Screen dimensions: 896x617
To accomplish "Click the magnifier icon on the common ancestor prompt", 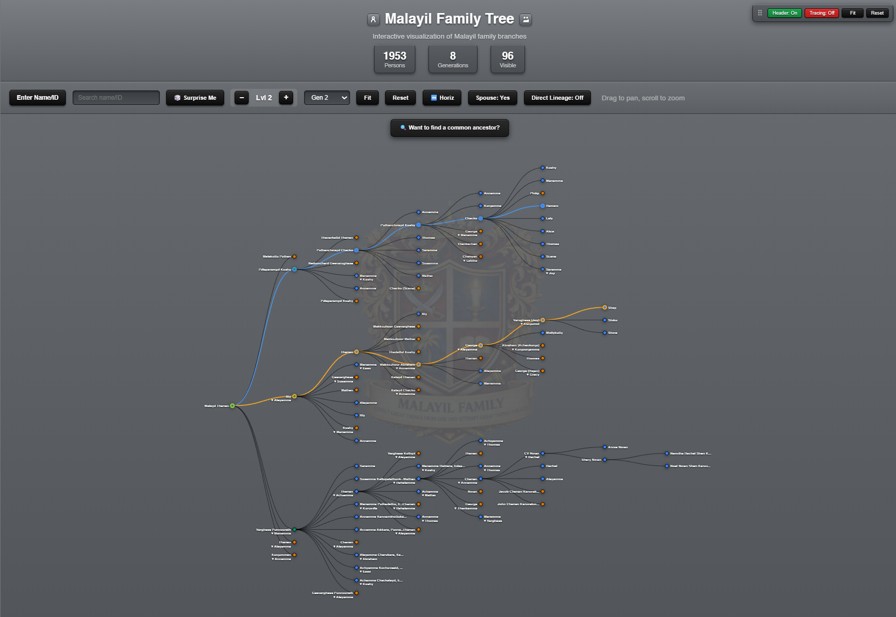I will 402,127.
